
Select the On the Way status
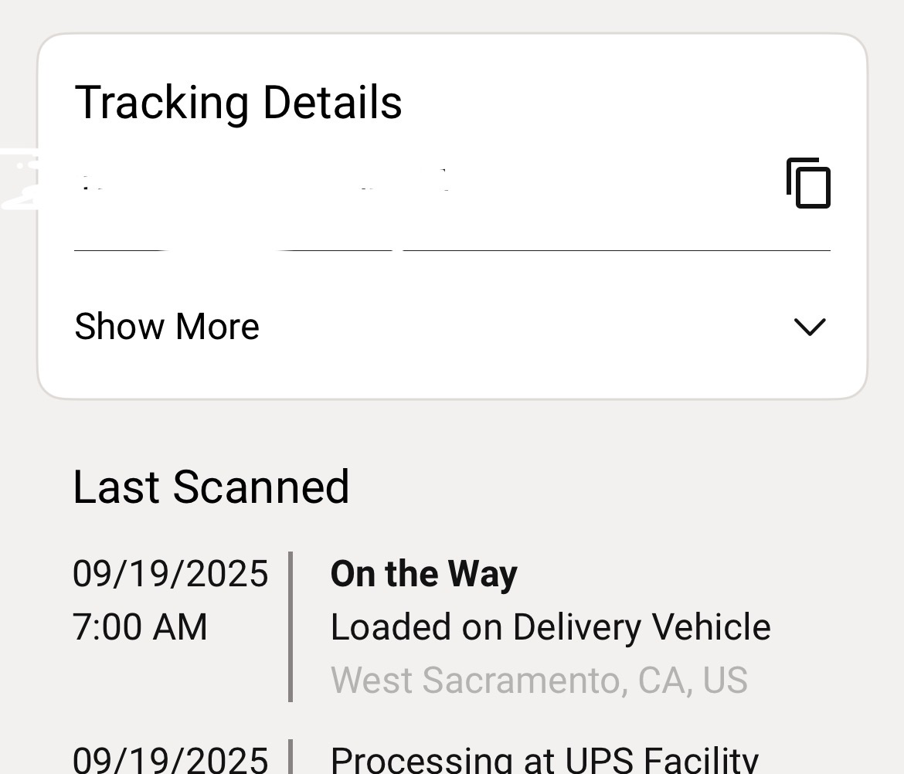point(423,574)
